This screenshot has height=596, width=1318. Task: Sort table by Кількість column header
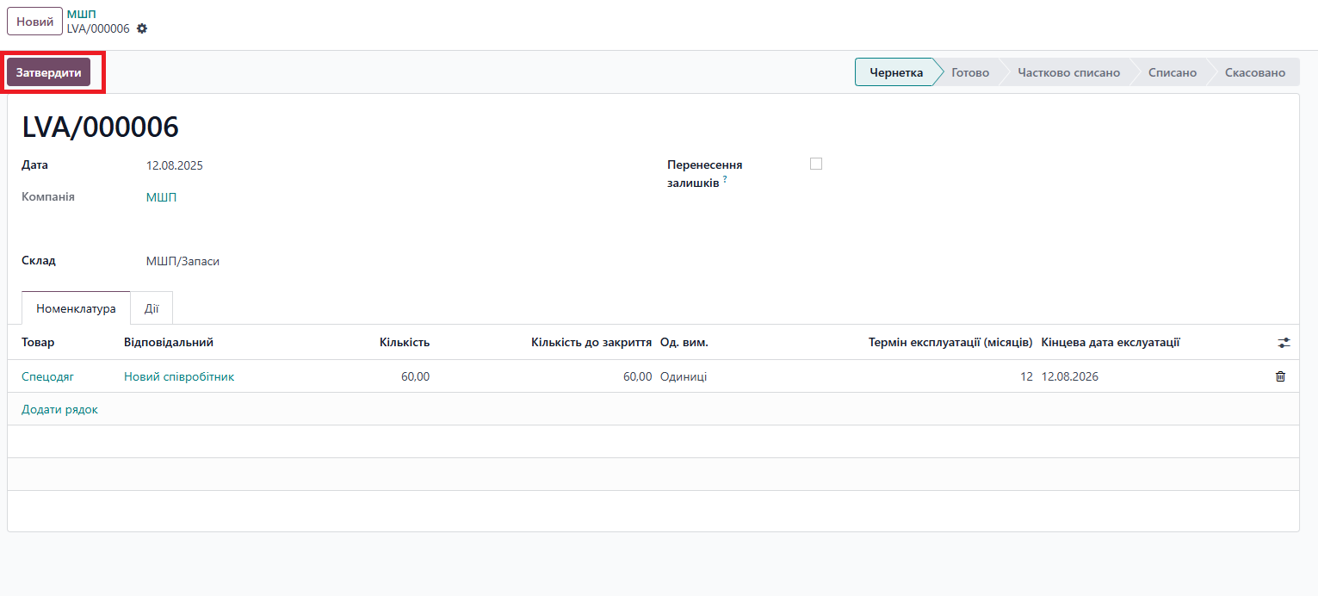point(404,343)
